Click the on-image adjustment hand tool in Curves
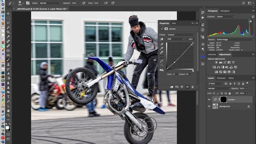The image size is (256, 144). point(162,39)
